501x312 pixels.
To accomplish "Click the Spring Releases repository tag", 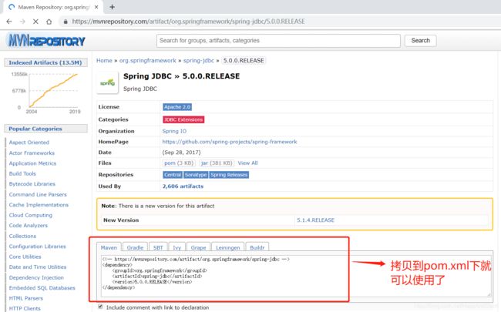I will [x=229, y=175].
